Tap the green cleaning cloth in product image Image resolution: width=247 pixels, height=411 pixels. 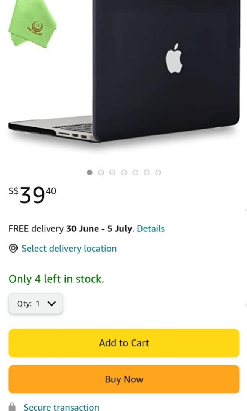coord(32,24)
